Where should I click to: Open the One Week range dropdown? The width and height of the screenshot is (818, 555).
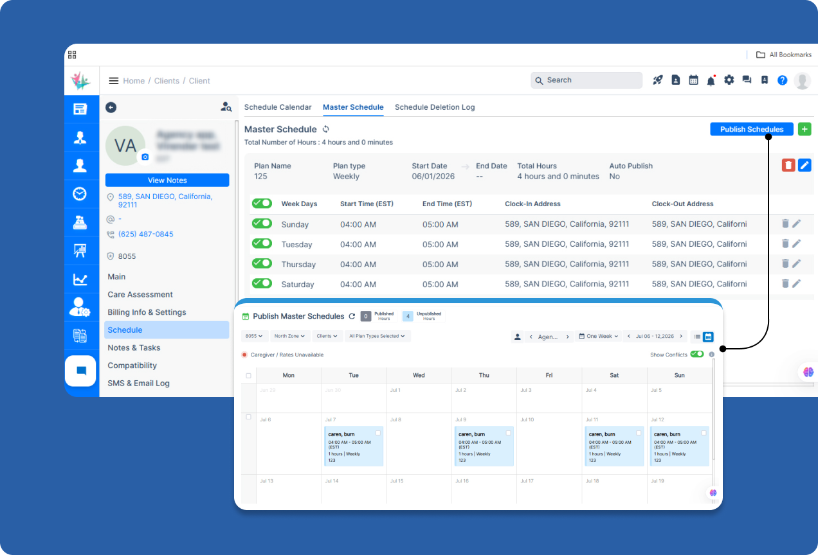tap(599, 336)
